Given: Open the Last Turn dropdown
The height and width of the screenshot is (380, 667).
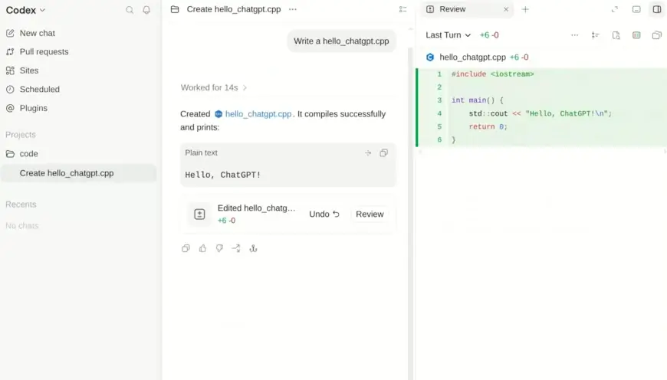Looking at the screenshot, I should (448, 35).
